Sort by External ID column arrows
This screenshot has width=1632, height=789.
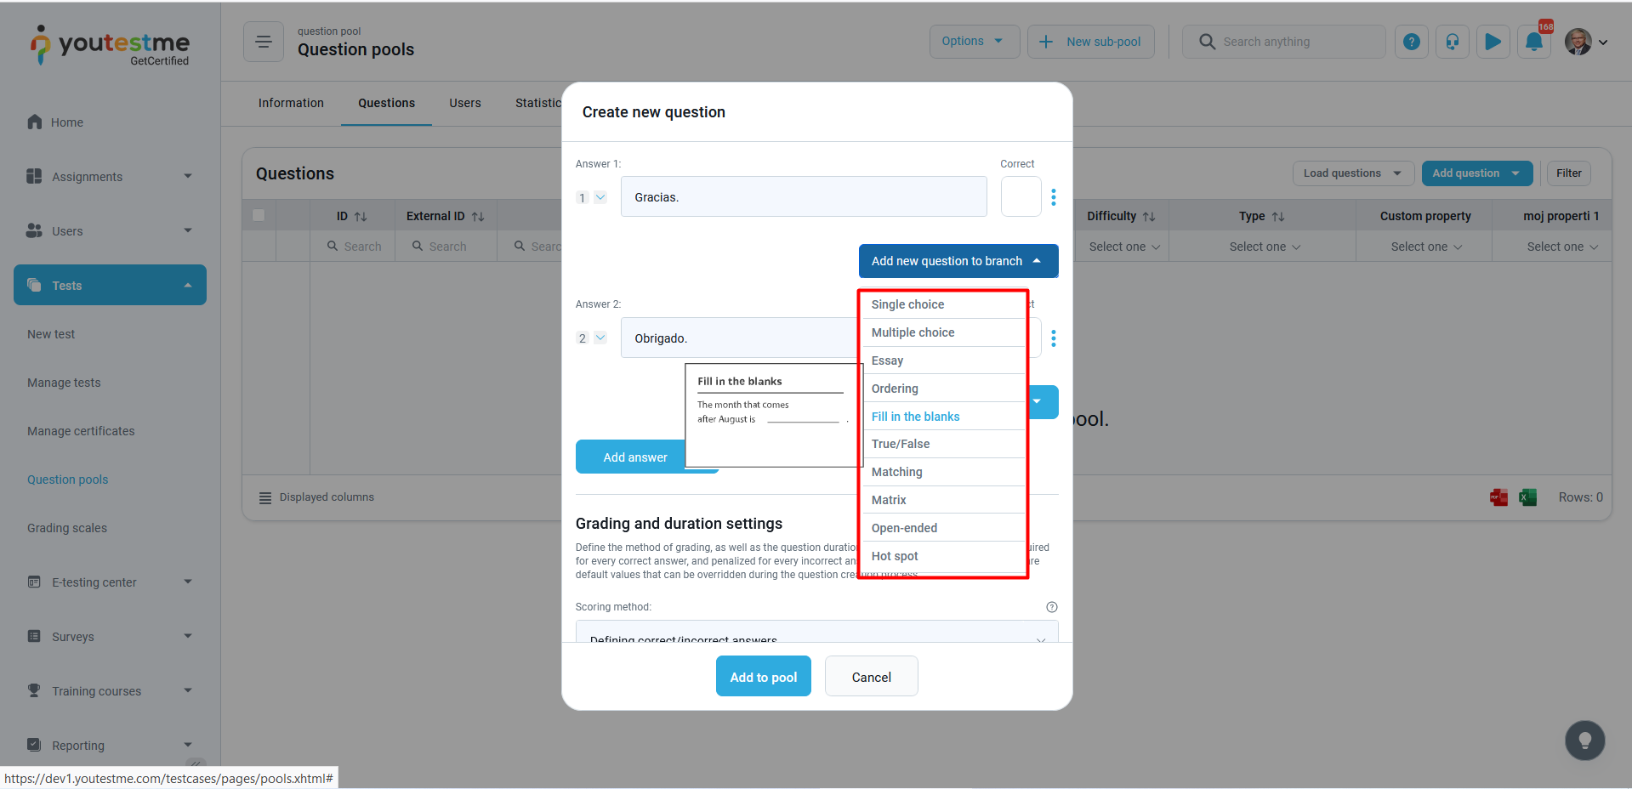coord(478,217)
